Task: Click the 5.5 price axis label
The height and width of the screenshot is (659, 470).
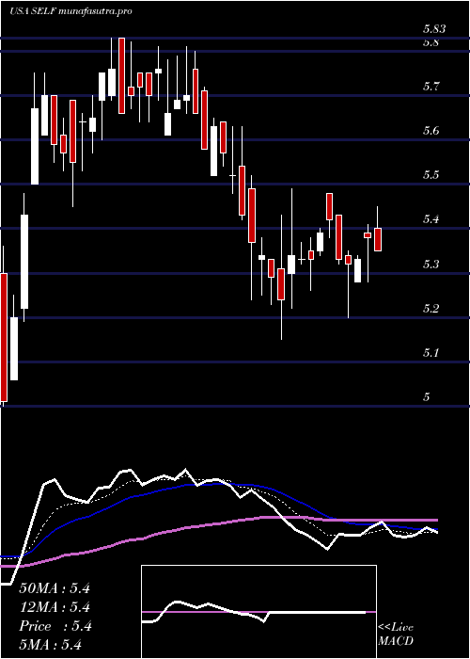Action: tap(433, 175)
